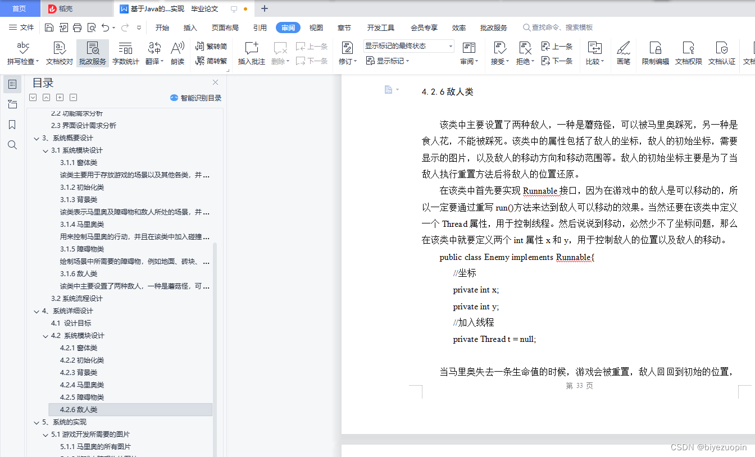Open the 开始 ribbon tab
The image size is (755, 457).
coord(162,28)
